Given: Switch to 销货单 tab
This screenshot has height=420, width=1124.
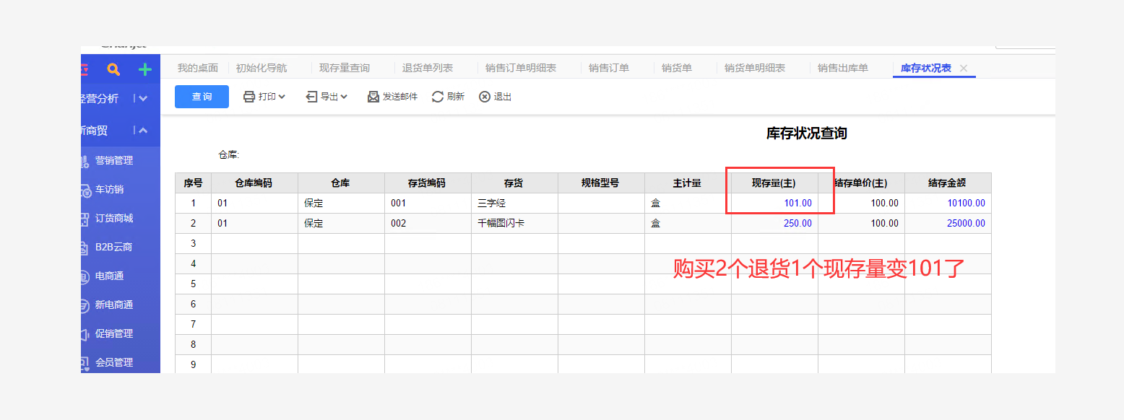Looking at the screenshot, I should point(677,68).
